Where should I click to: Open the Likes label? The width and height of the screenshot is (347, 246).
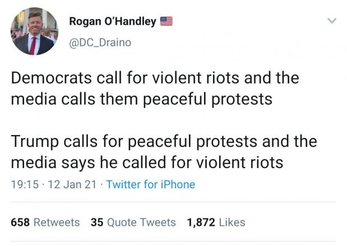(232, 222)
